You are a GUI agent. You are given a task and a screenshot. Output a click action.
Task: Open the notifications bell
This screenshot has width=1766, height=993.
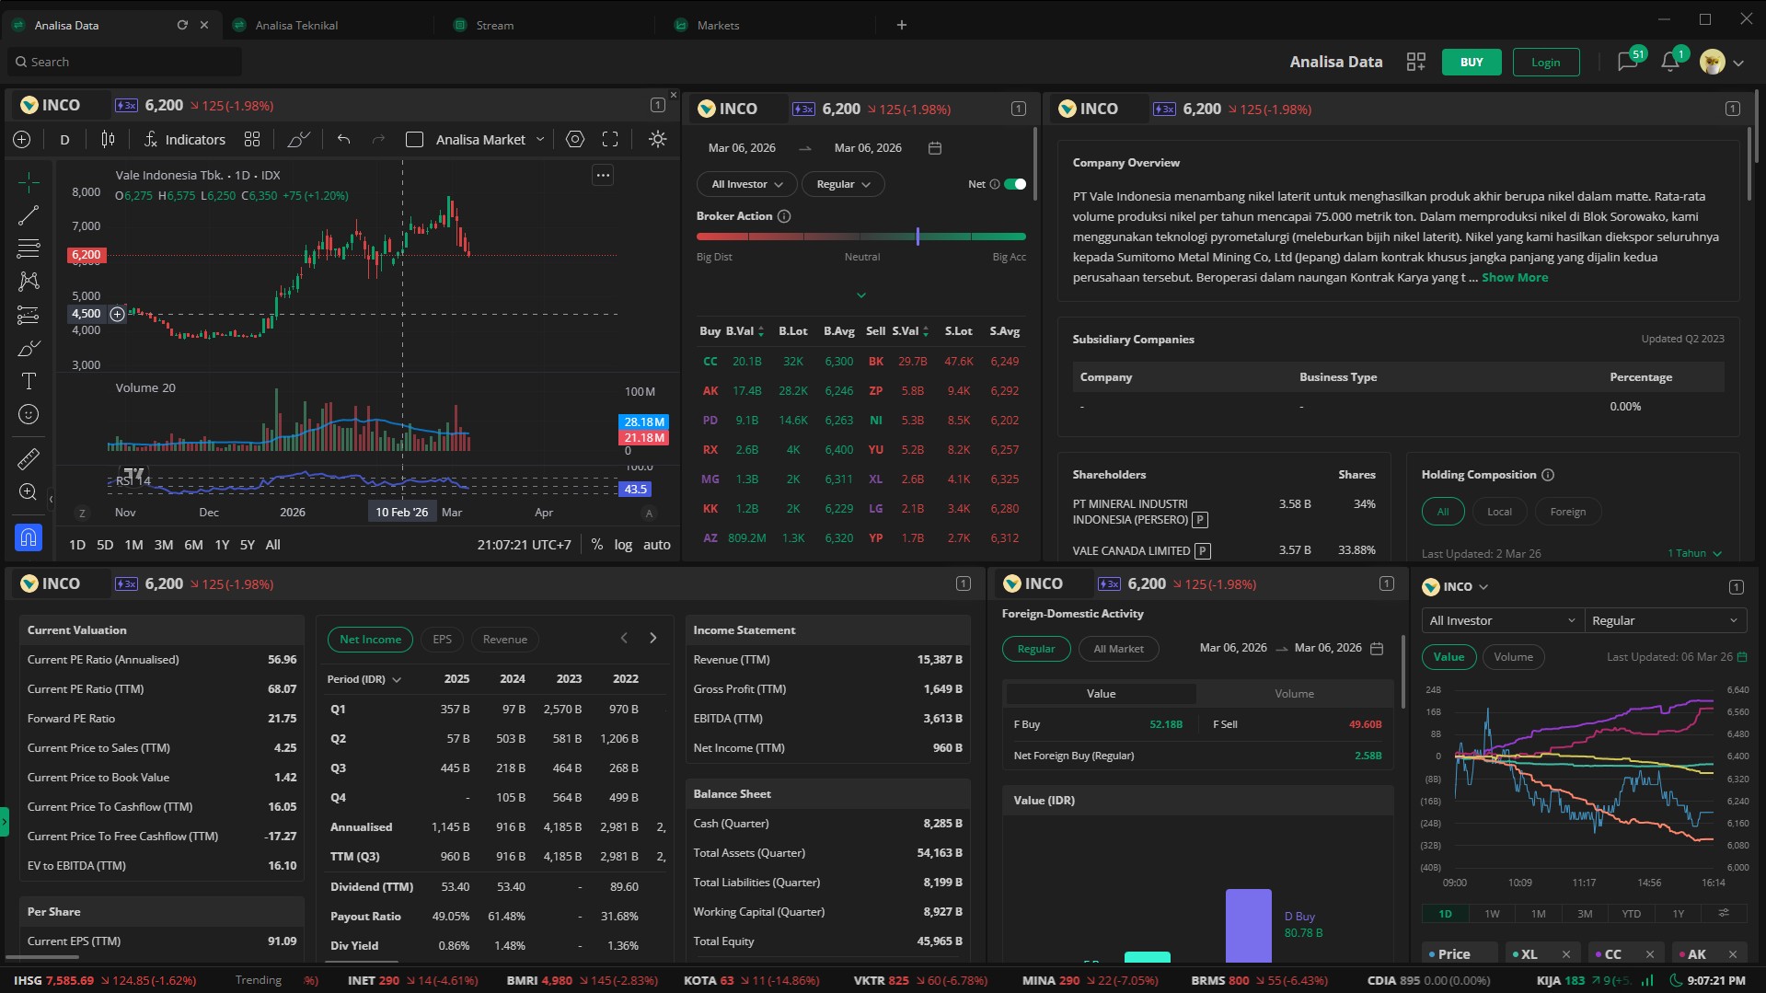1669,63
